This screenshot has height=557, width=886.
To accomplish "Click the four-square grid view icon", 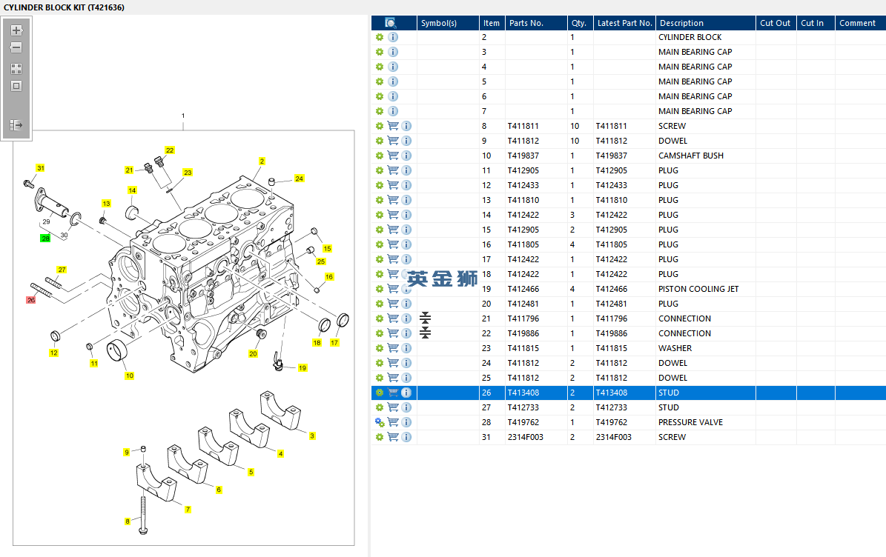I will pos(16,68).
